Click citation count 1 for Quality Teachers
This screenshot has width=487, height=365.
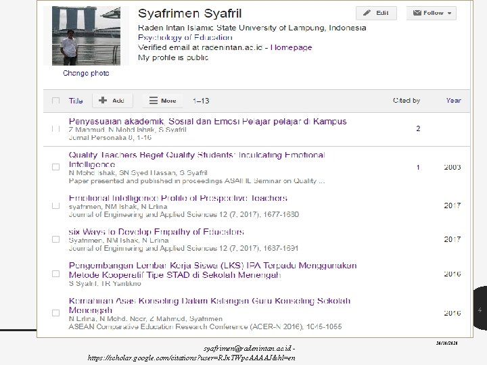418,168
